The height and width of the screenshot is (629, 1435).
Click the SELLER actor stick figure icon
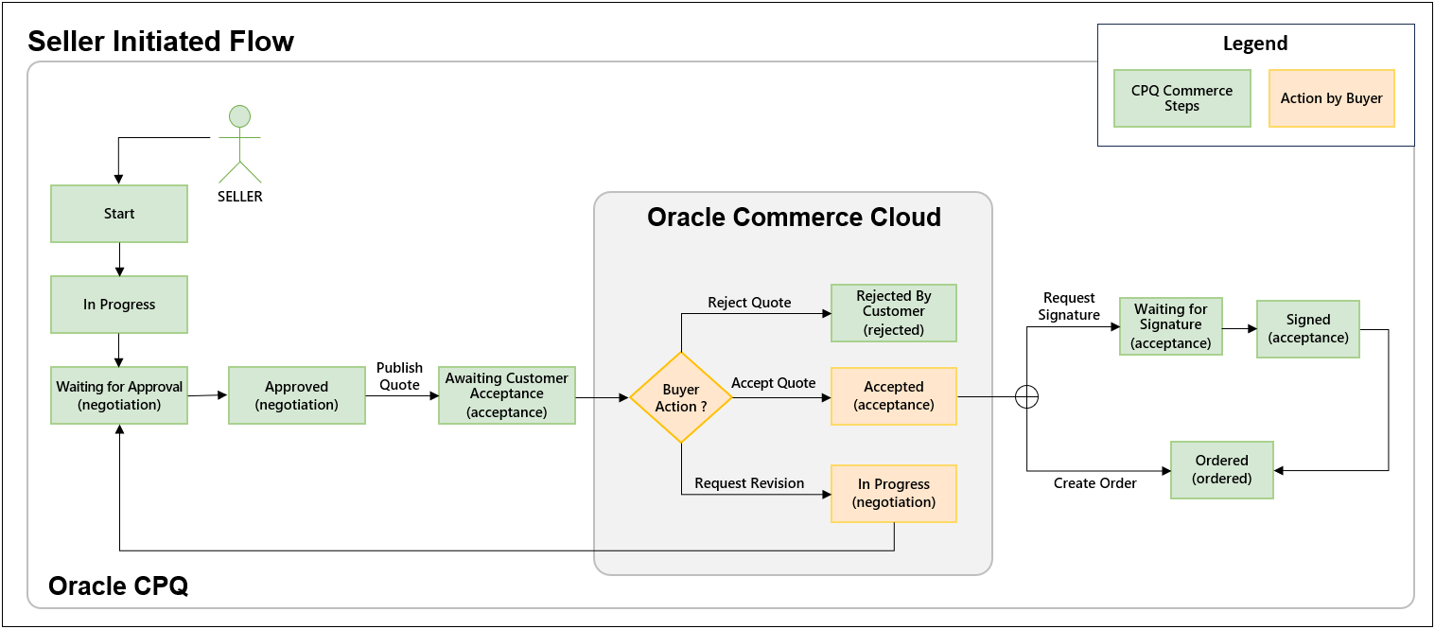pos(240,144)
